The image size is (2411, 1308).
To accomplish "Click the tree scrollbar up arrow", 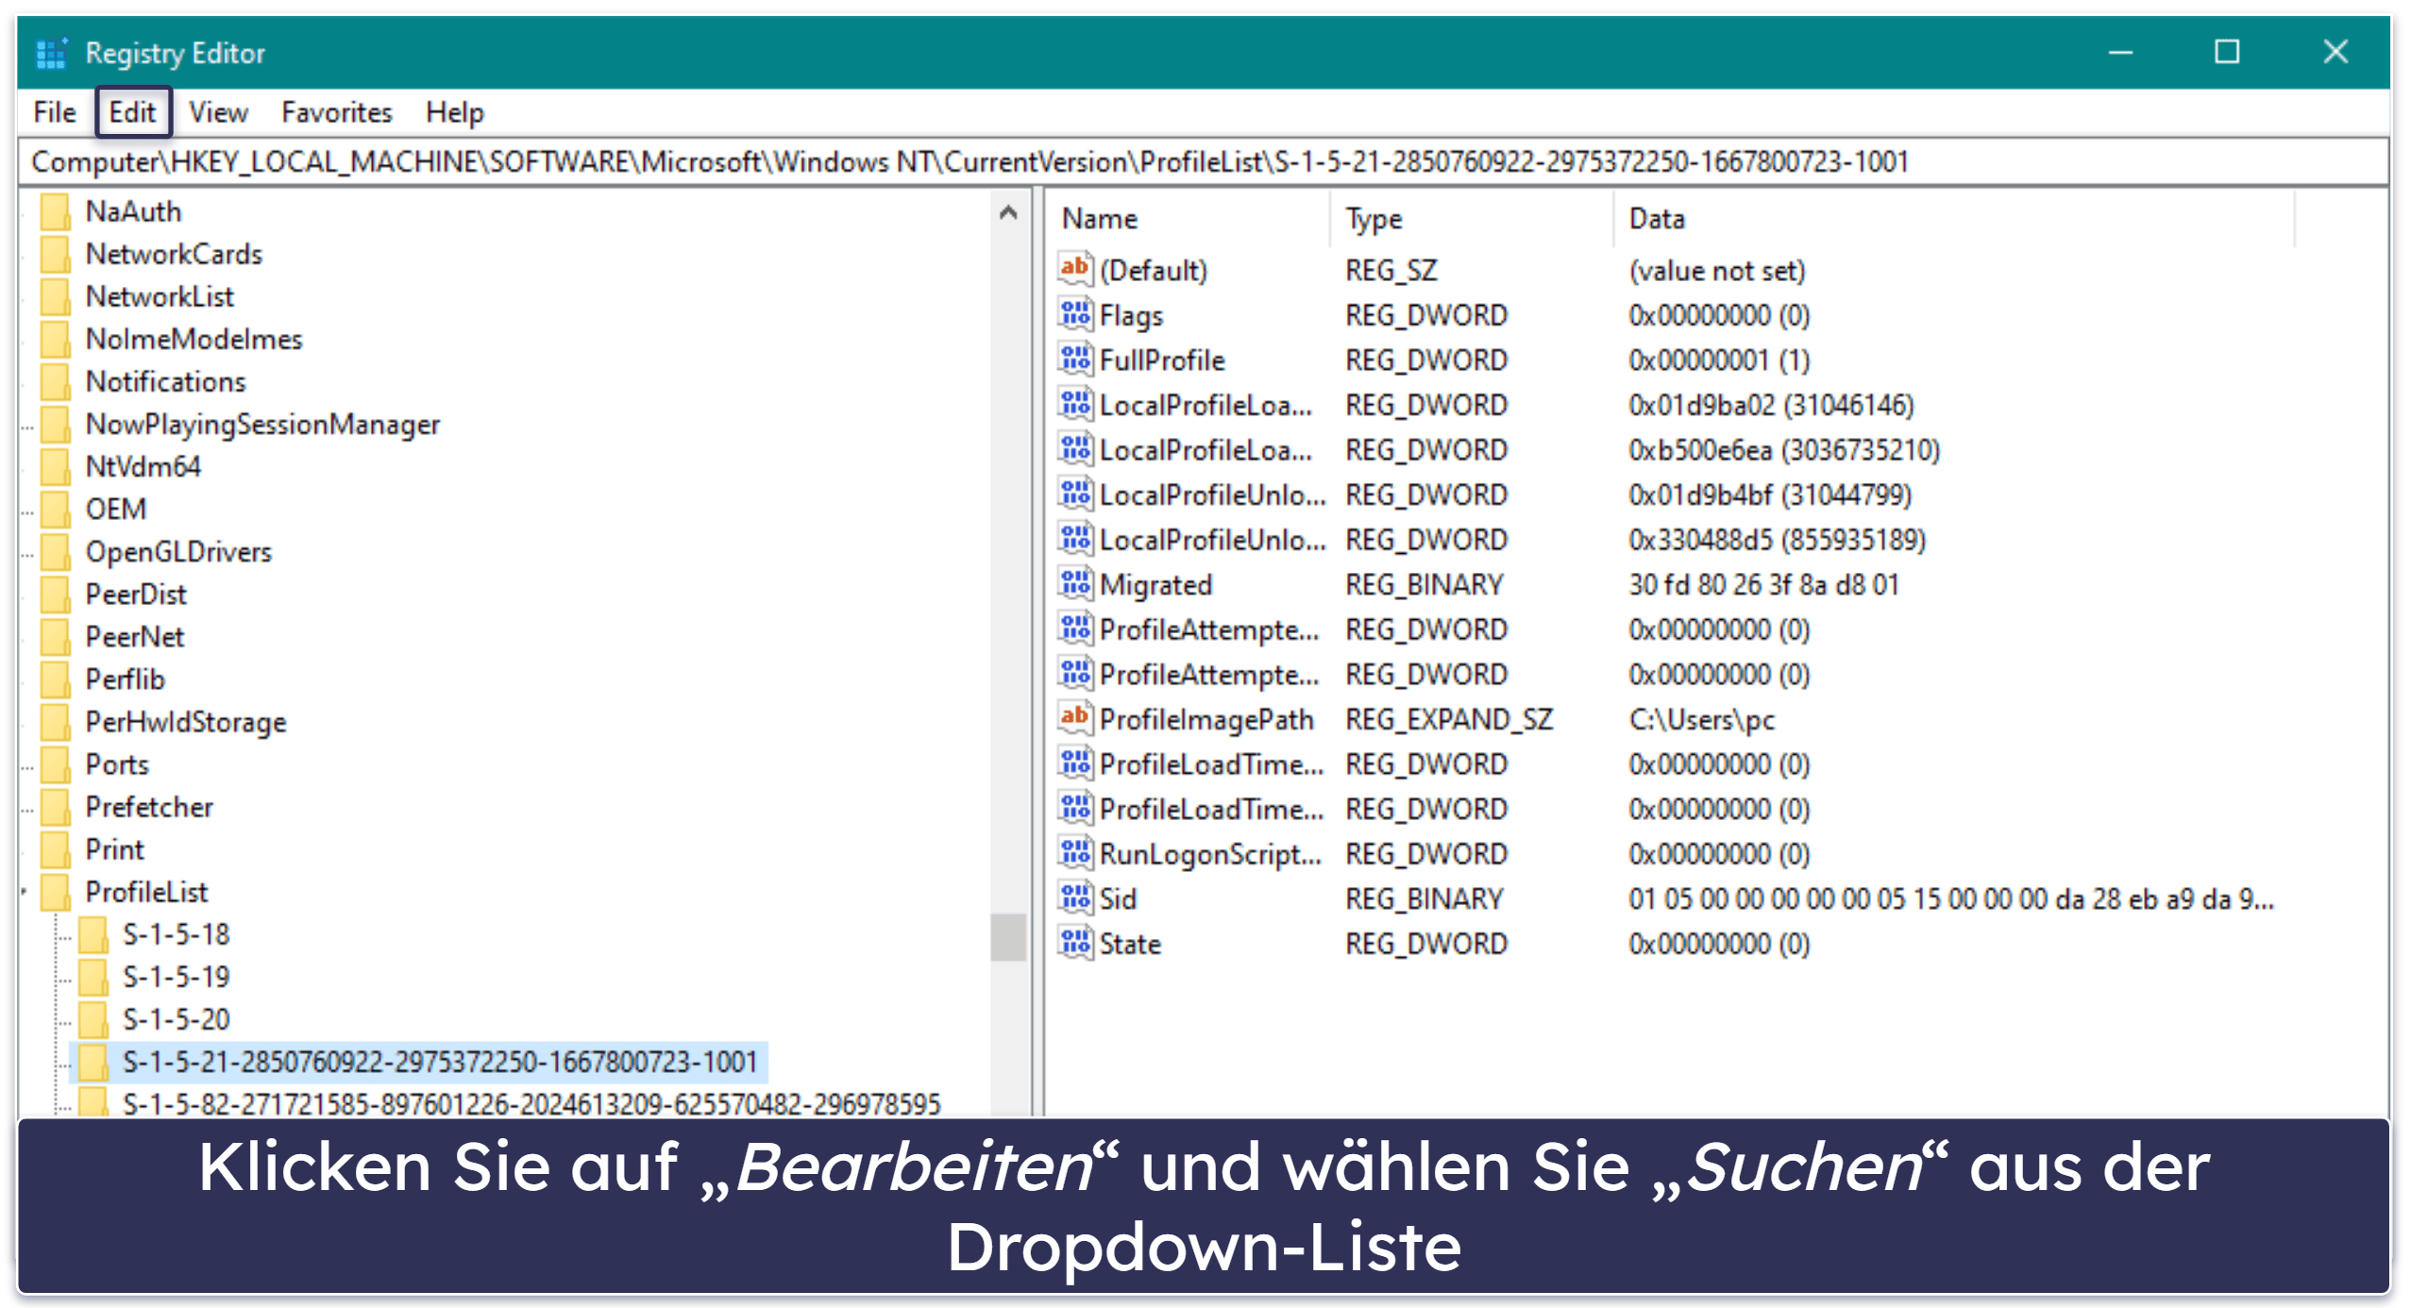I will [x=1008, y=212].
